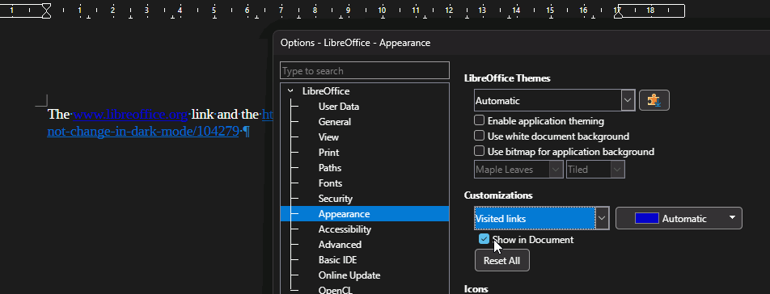The height and width of the screenshot is (294, 770).
Task: Uncheck Show in Document checkbox
Action: (484, 239)
